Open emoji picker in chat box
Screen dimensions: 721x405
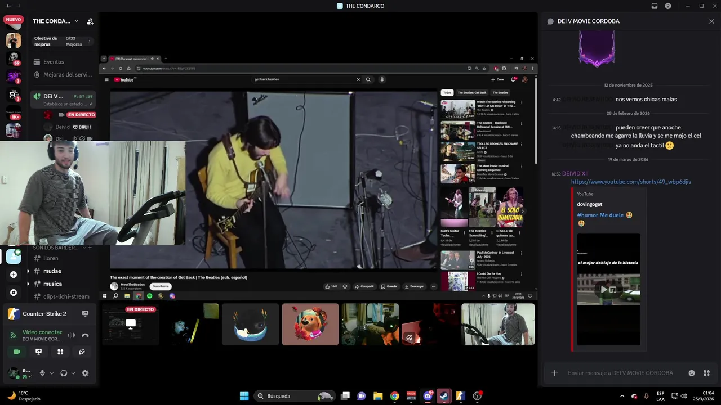[x=692, y=373]
